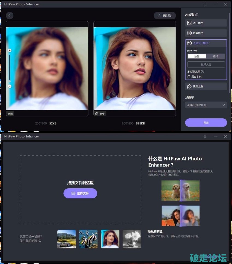Select the 人脸专用模型 face model icon

pyautogui.click(x=189, y=43)
